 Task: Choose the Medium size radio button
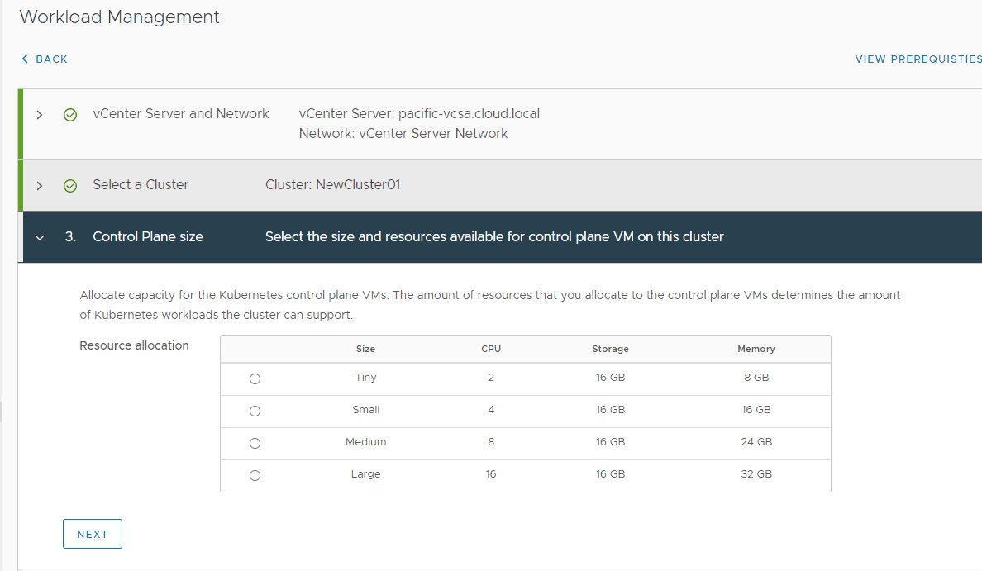coord(255,443)
